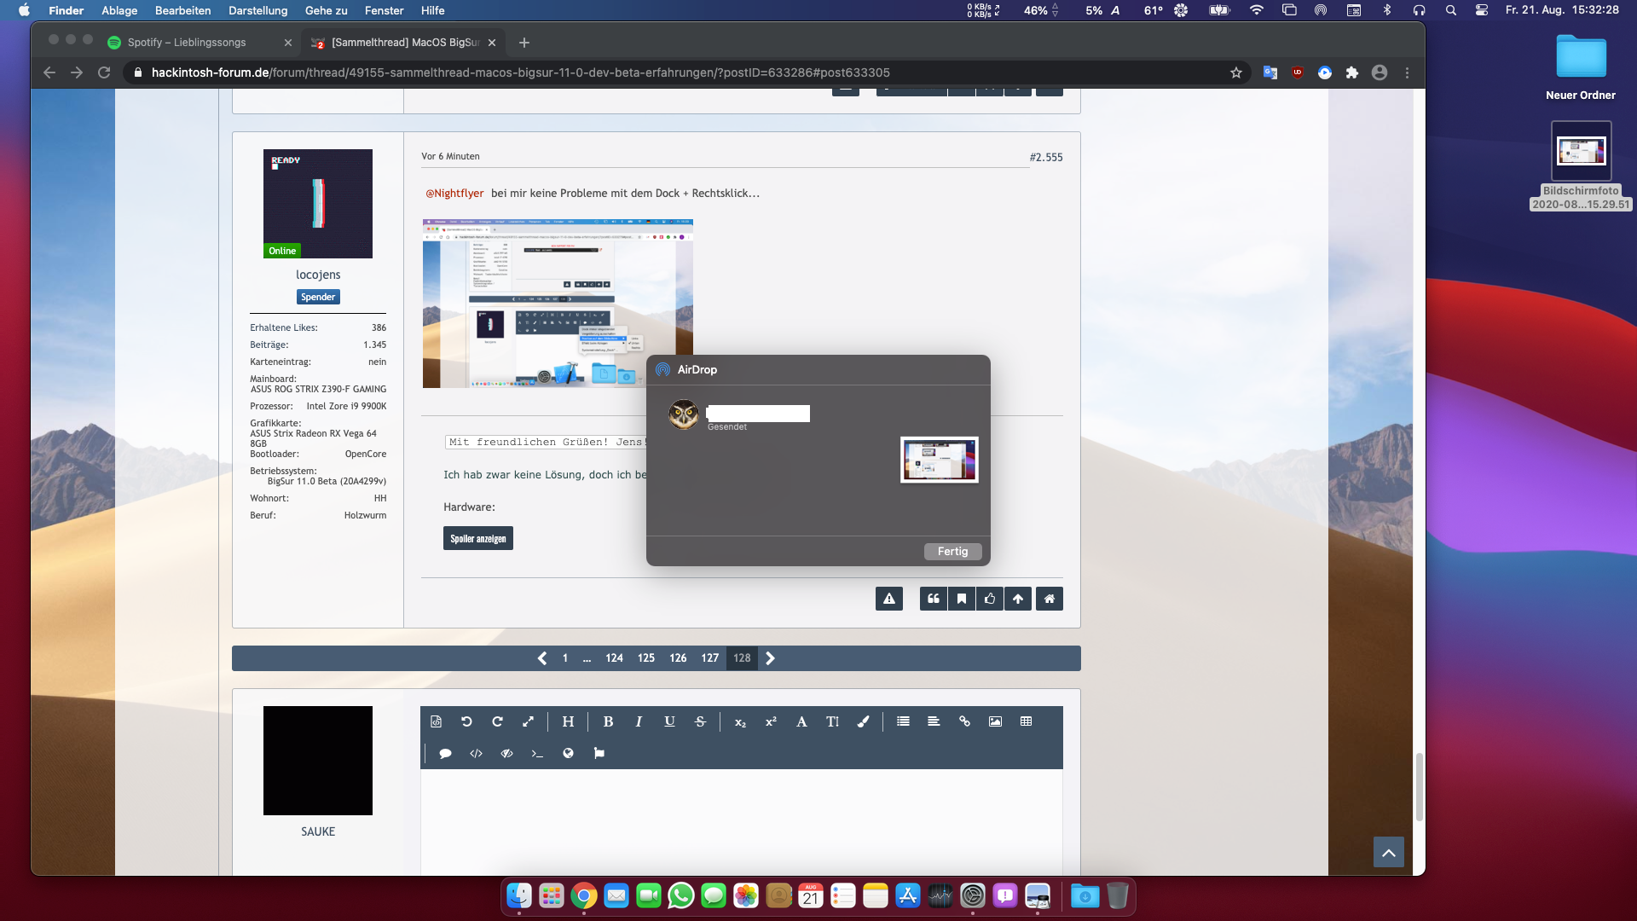1637x921 pixels.
Task: Open the text alignment dropdown
Action: (x=934, y=721)
